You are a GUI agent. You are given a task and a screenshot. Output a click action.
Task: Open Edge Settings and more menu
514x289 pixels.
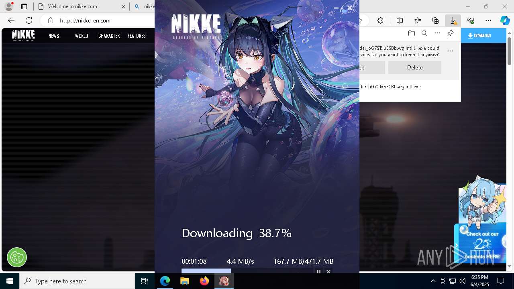pyautogui.click(x=488, y=20)
